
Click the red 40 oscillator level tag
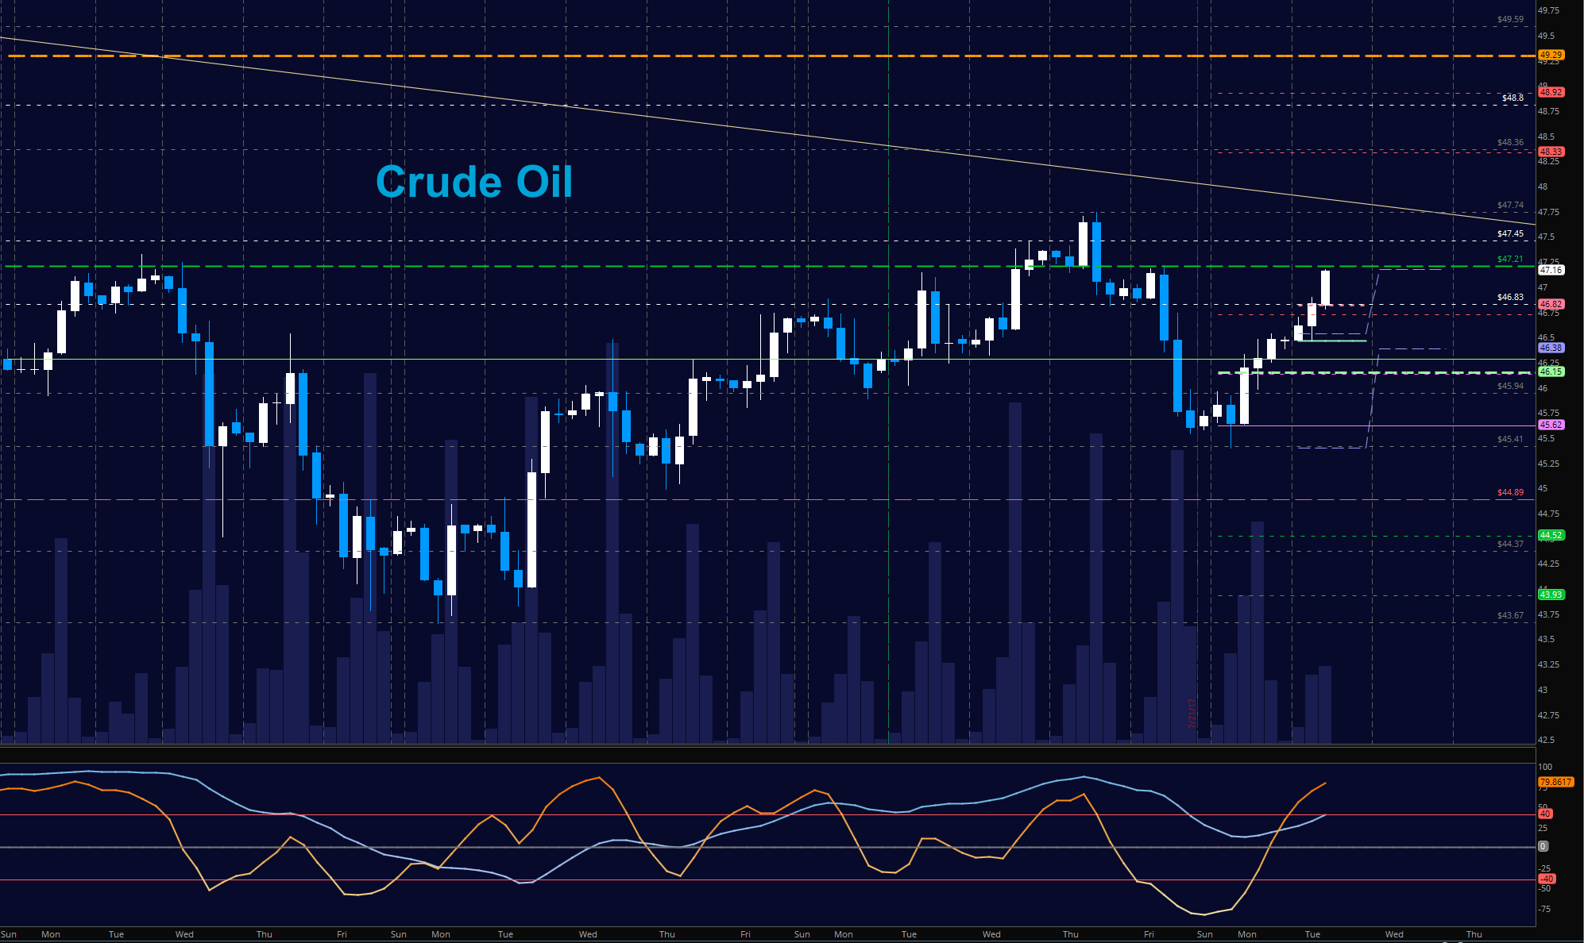(1545, 814)
